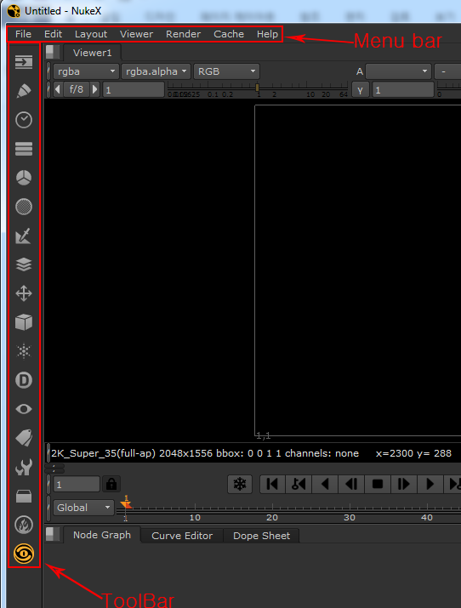
Task: Toggle the snowflake freeze viewer button
Action: tap(240, 484)
